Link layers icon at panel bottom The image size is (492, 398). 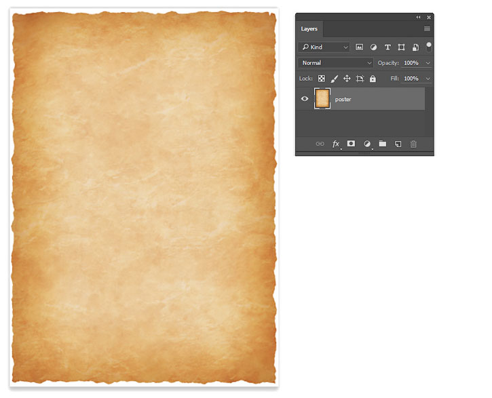click(320, 144)
